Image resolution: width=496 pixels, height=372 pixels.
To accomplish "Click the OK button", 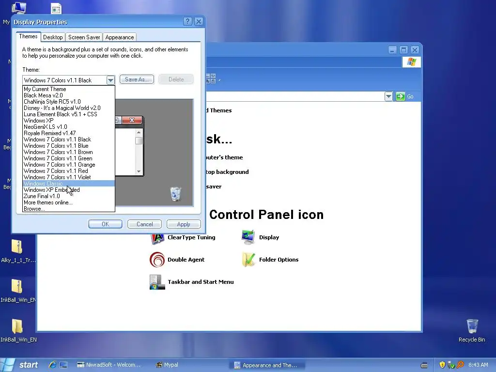I will tap(105, 224).
